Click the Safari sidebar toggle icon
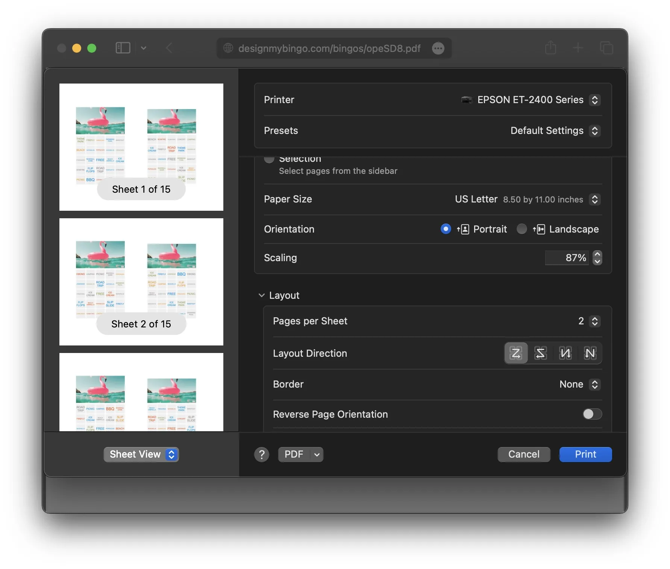This screenshot has width=670, height=569. 123,48
